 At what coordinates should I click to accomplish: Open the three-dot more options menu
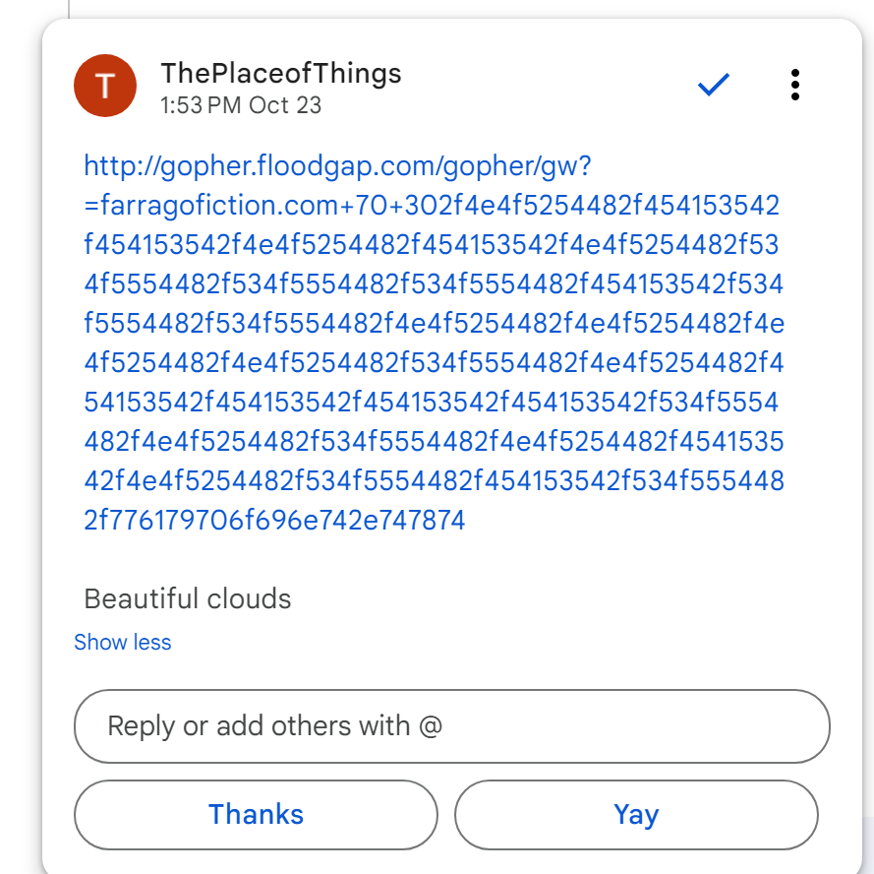(x=794, y=86)
